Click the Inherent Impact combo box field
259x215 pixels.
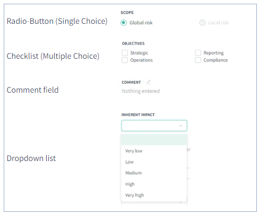154,126
